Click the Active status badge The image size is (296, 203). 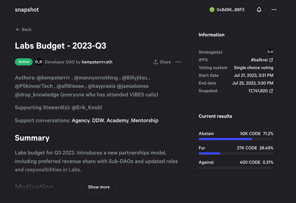[x=24, y=62]
